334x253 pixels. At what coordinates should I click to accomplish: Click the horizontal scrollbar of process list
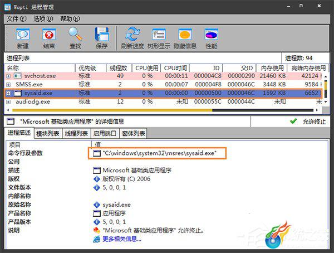[163, 110]
